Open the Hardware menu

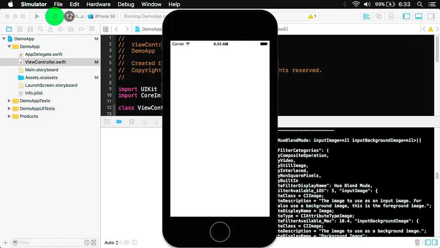[98, 4]
